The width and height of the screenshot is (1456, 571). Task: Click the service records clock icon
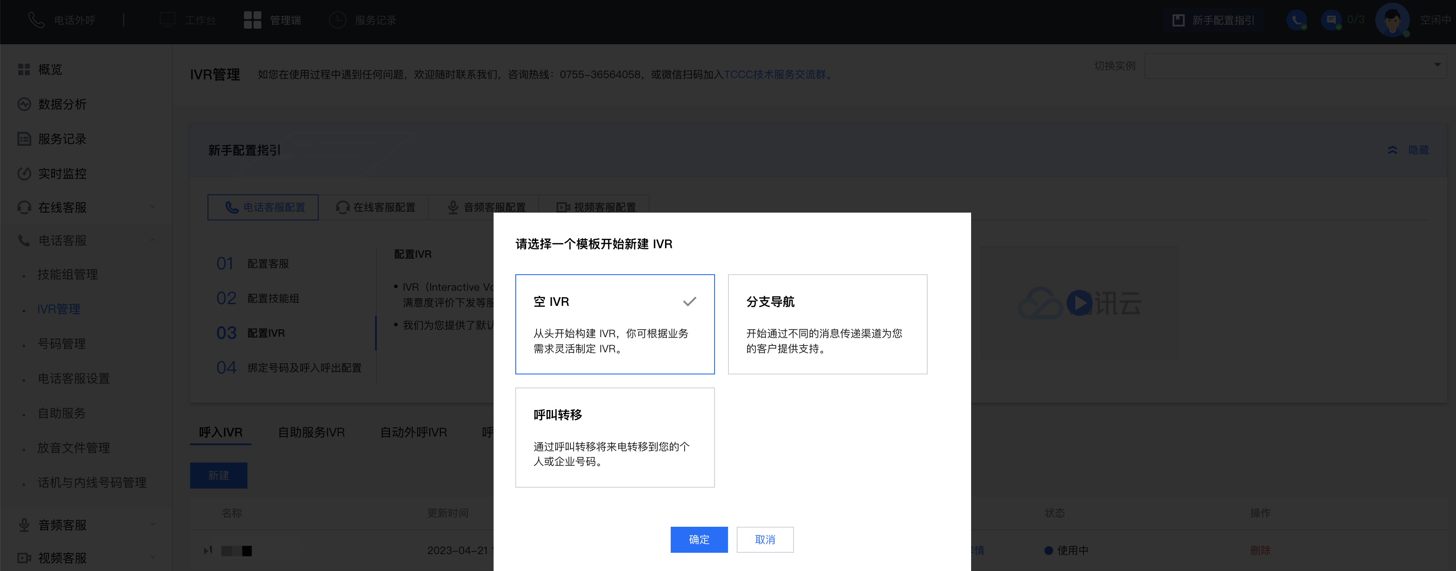click(x=337, y=20)
